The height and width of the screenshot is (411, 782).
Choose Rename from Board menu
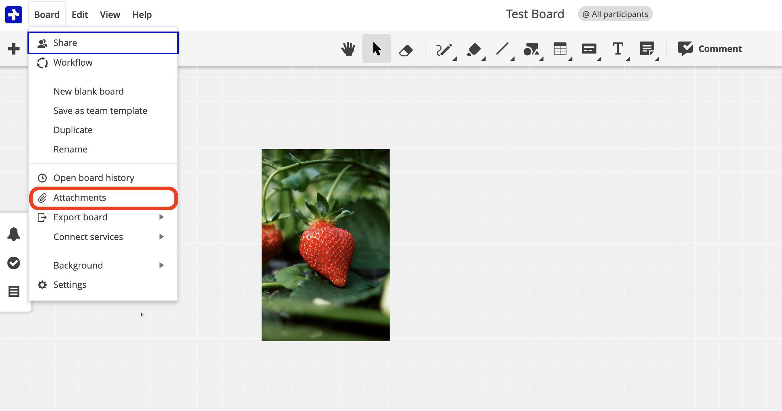(103, 149)
